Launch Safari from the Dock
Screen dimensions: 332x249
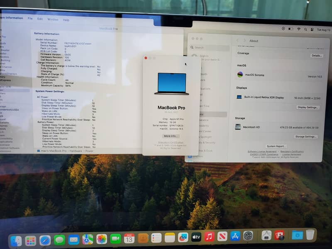(x=45, y=240)
